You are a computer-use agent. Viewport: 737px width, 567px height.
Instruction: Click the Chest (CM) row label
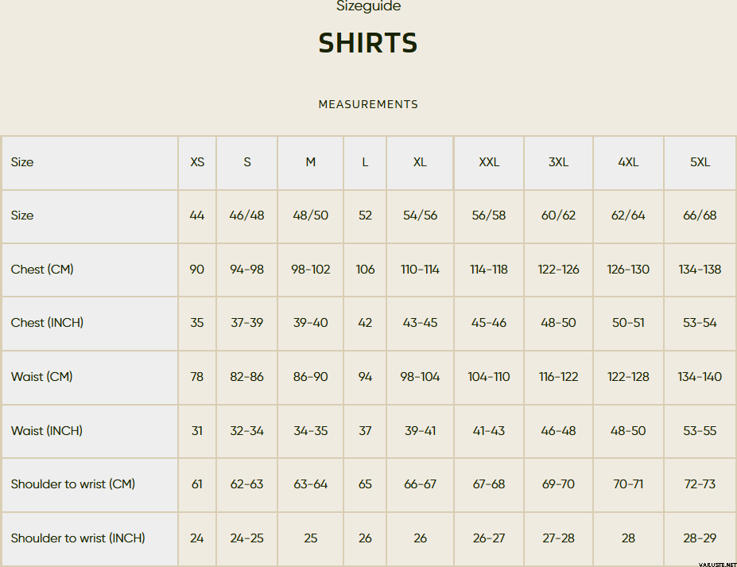point(42,270)
